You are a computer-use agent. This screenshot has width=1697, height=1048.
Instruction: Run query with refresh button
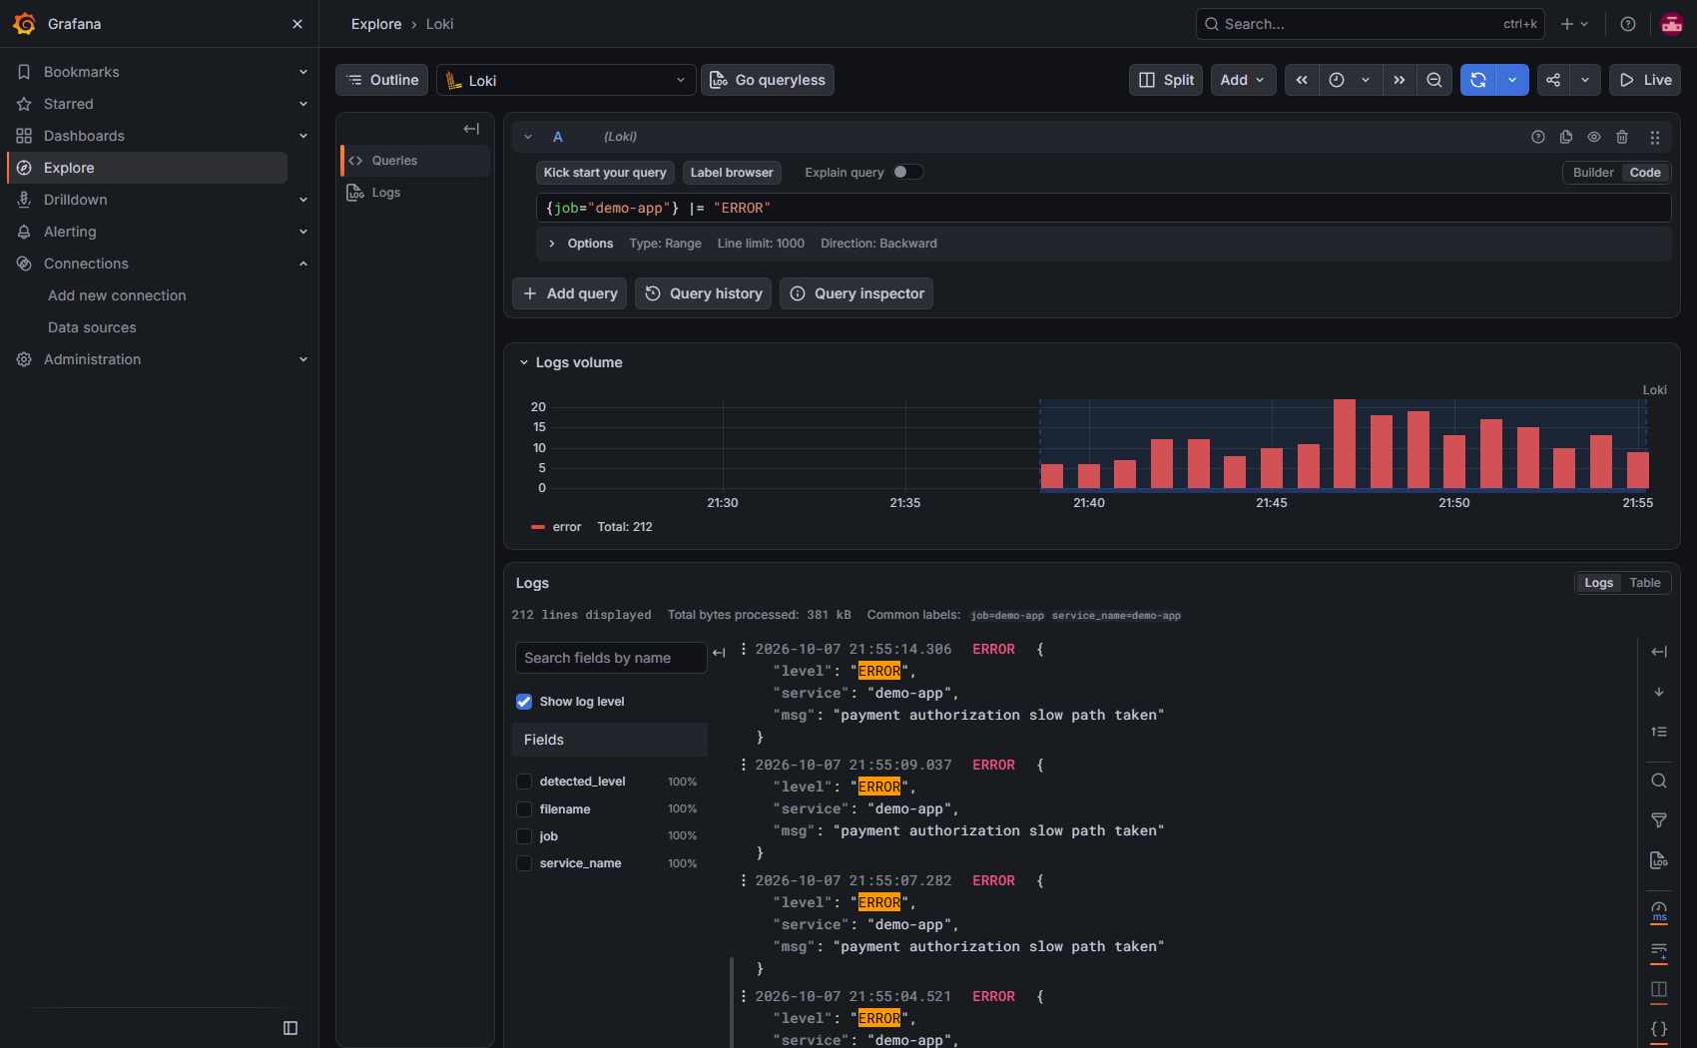pos(1478,80)
